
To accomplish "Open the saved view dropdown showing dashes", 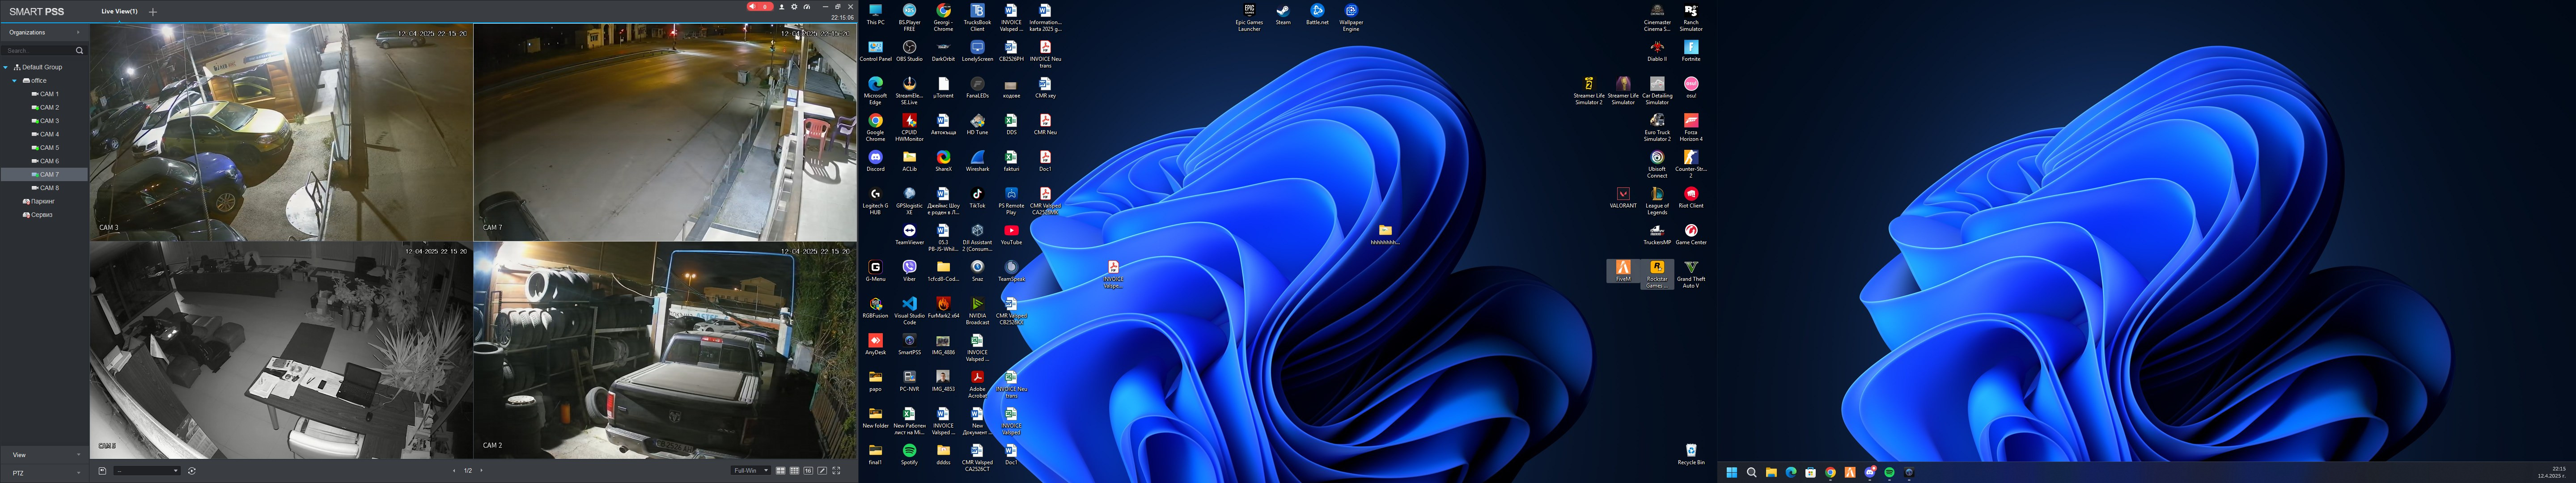I will click(x=147, y=471).
